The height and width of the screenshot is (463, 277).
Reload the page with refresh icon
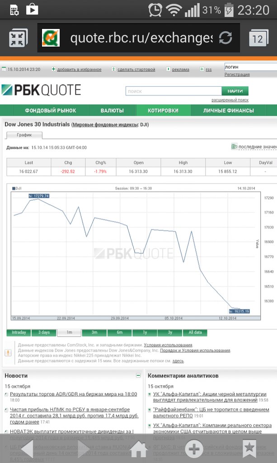pyautogui.click(x=225, y=38)
